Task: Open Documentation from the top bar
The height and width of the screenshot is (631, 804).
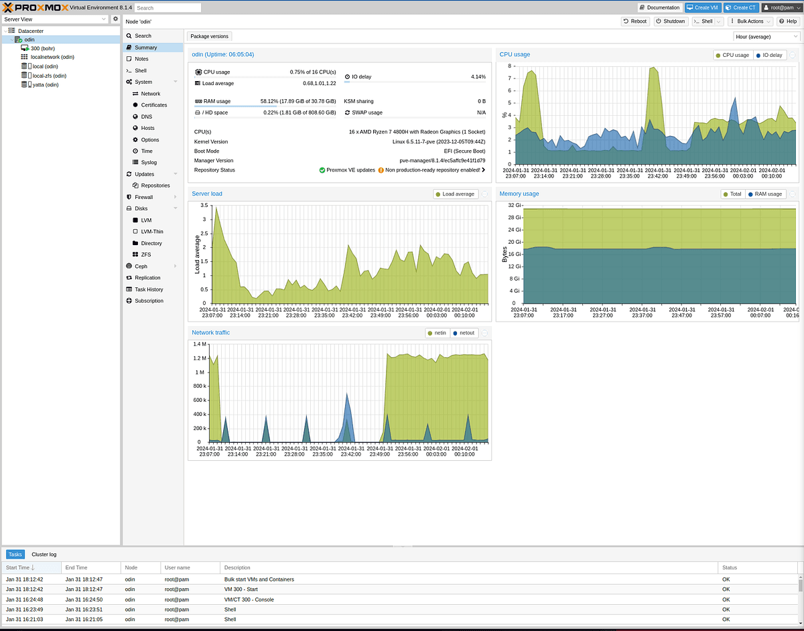Action: 659,7
